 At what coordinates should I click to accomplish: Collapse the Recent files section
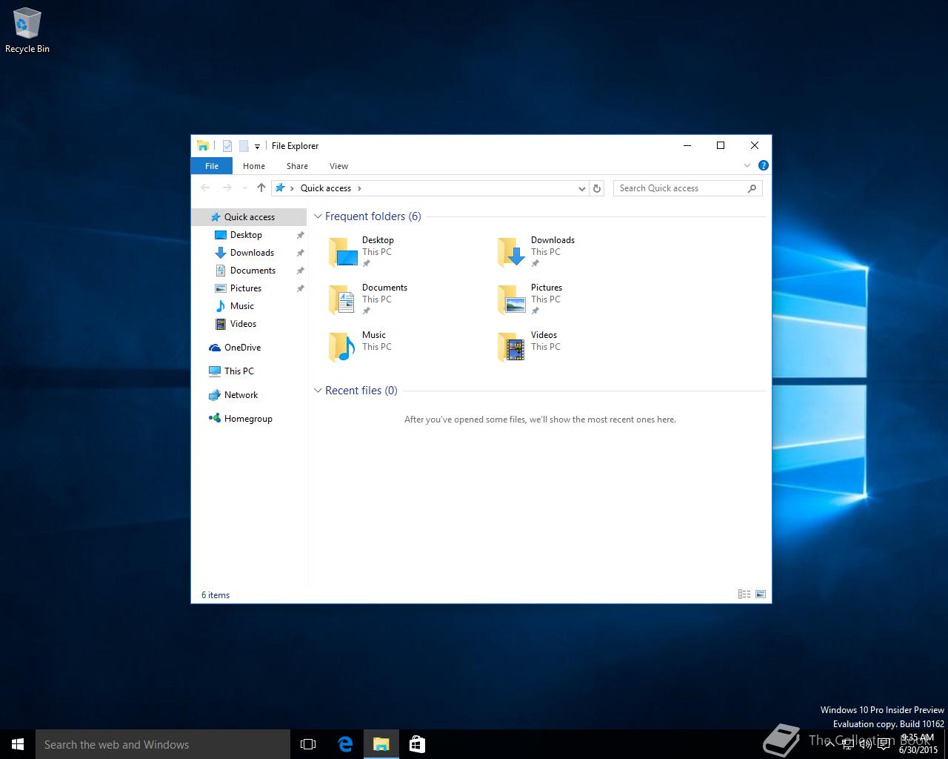pyautogui.click(x=318, y=391)
